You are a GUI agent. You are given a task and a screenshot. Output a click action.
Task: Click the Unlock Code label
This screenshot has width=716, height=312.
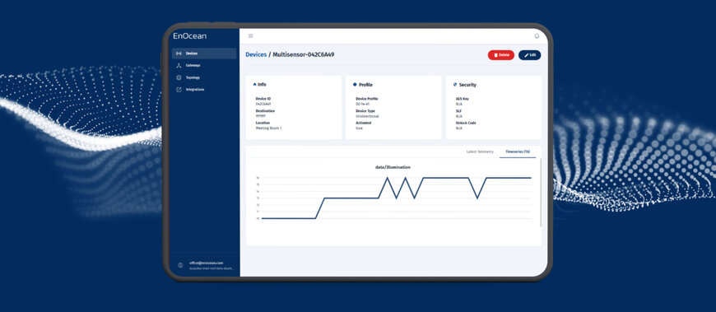[x=466, y=123]
